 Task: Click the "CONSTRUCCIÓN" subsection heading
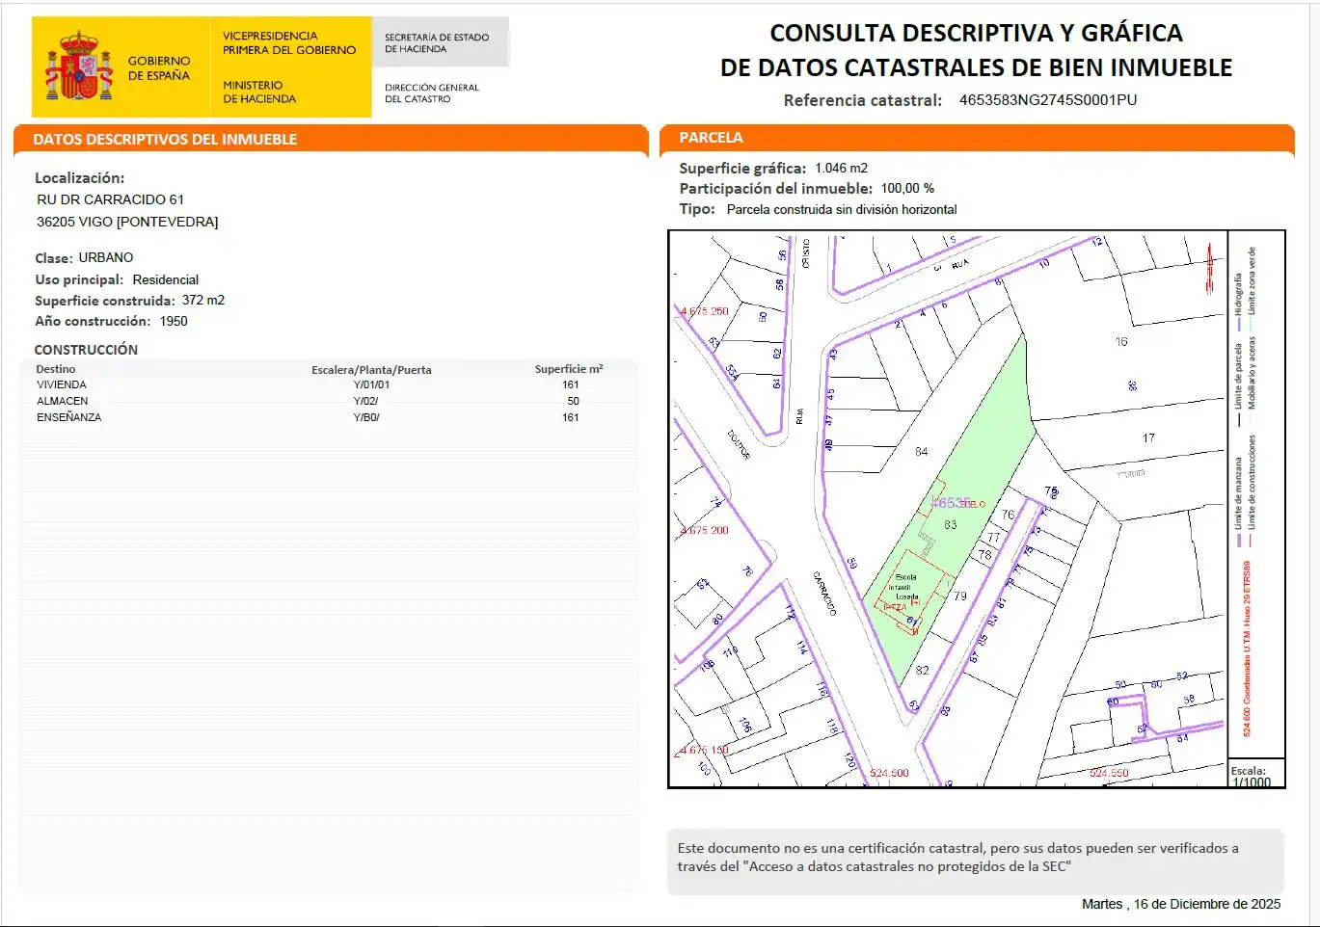86,350
